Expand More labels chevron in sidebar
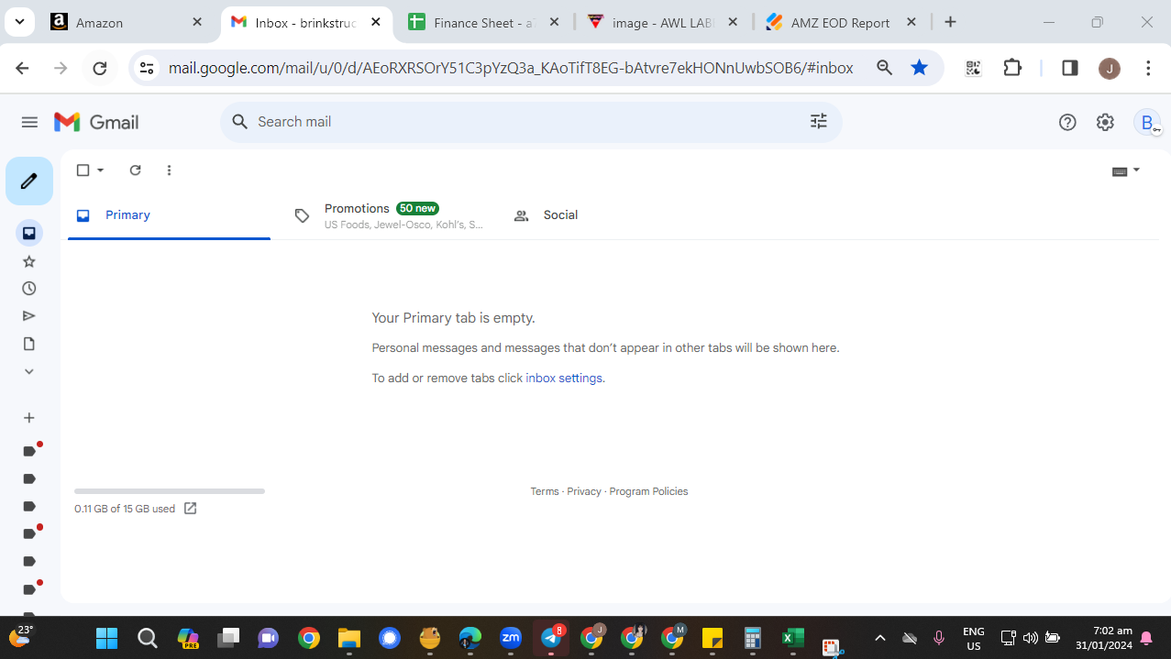 click(x=29, y=371)
